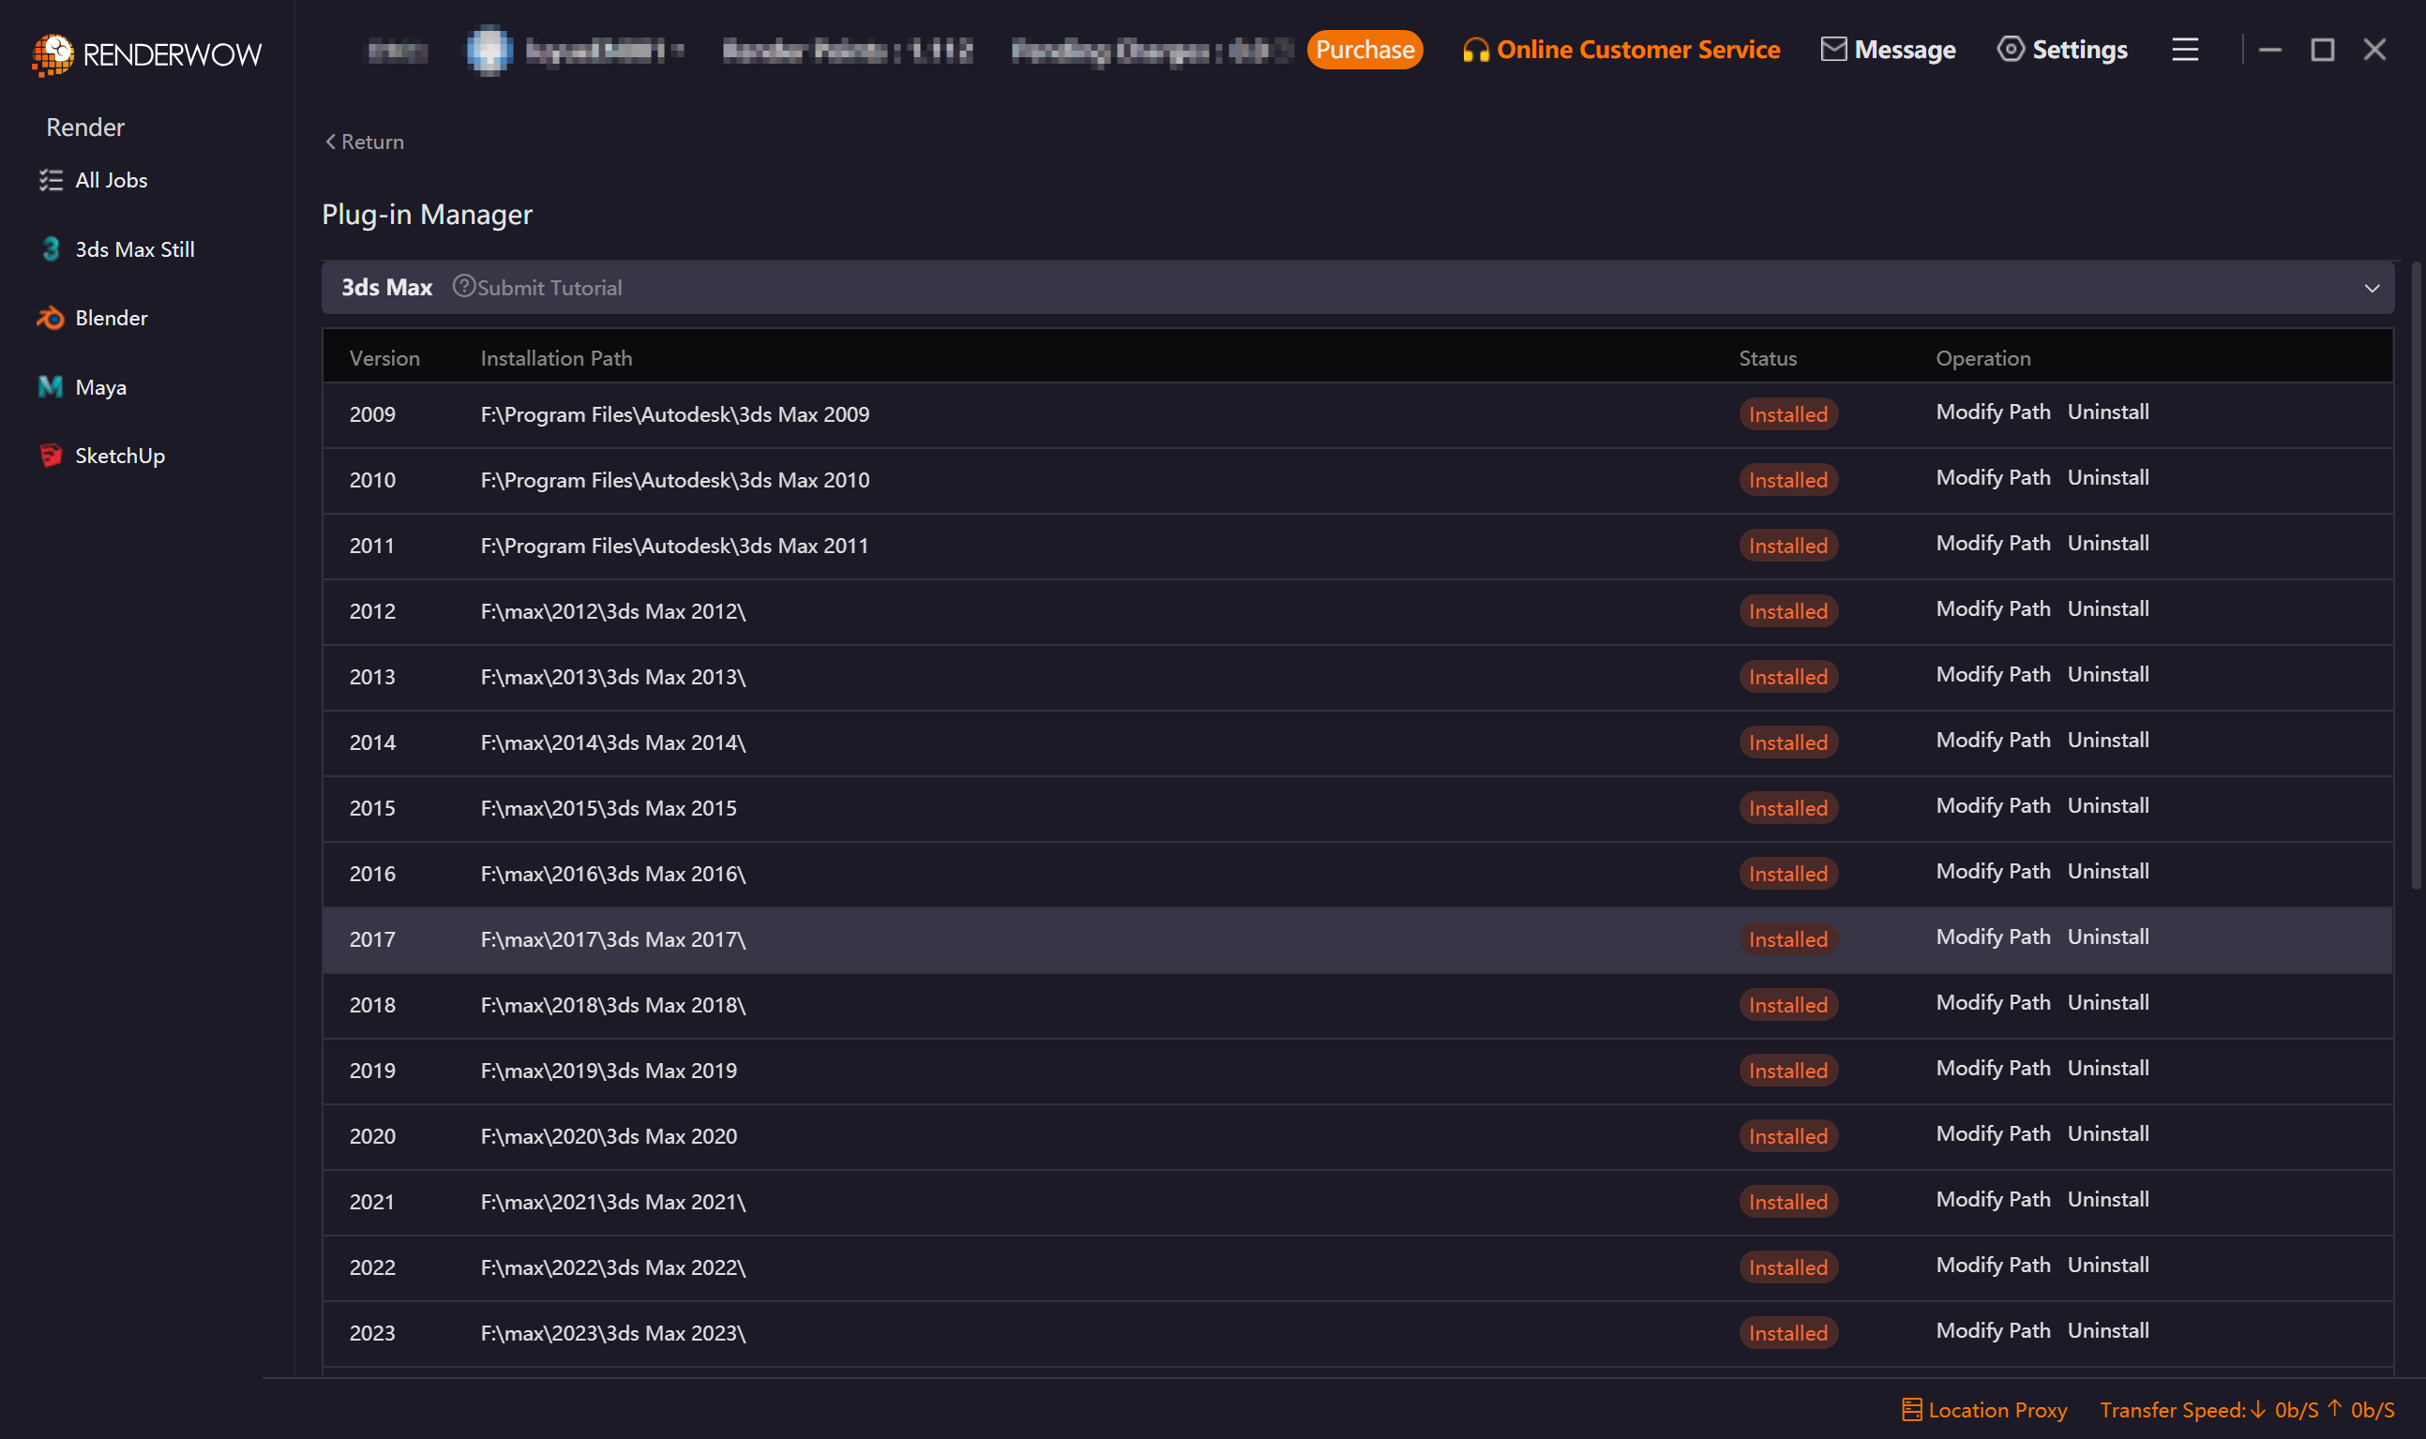This screenshot has height=1439, width=2426.
Task: Open the username dropdown arrow
Action: tap(677, 50)
